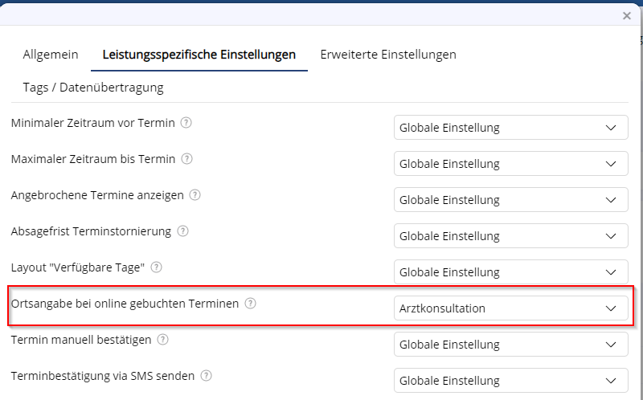Open Minimaler Zeitraum vor Termin dropdown

coord(510,128)
